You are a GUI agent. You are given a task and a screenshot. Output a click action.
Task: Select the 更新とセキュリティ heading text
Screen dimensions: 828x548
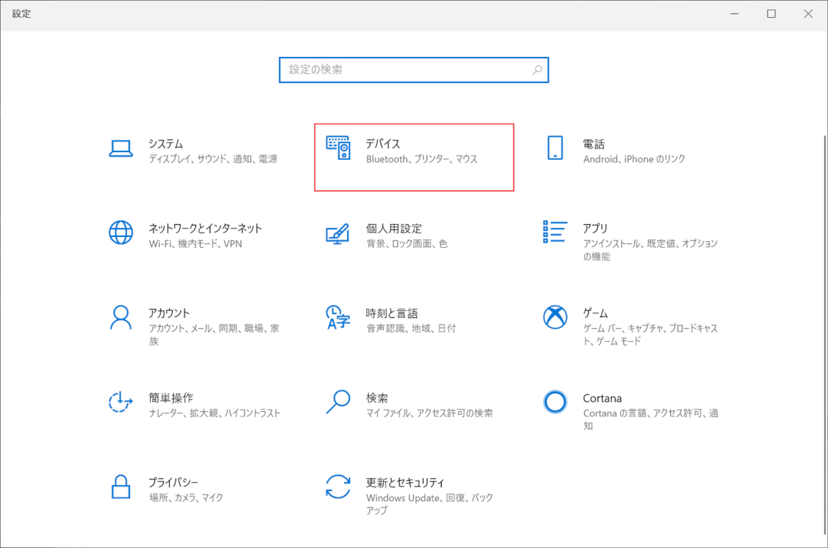click(x=404, y=482)
